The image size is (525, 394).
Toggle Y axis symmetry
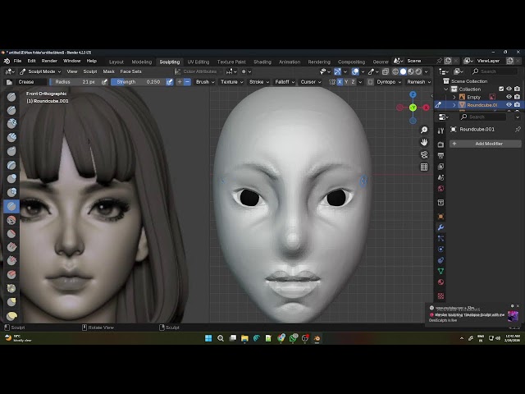pyautogui.click(x=346, y=82)
